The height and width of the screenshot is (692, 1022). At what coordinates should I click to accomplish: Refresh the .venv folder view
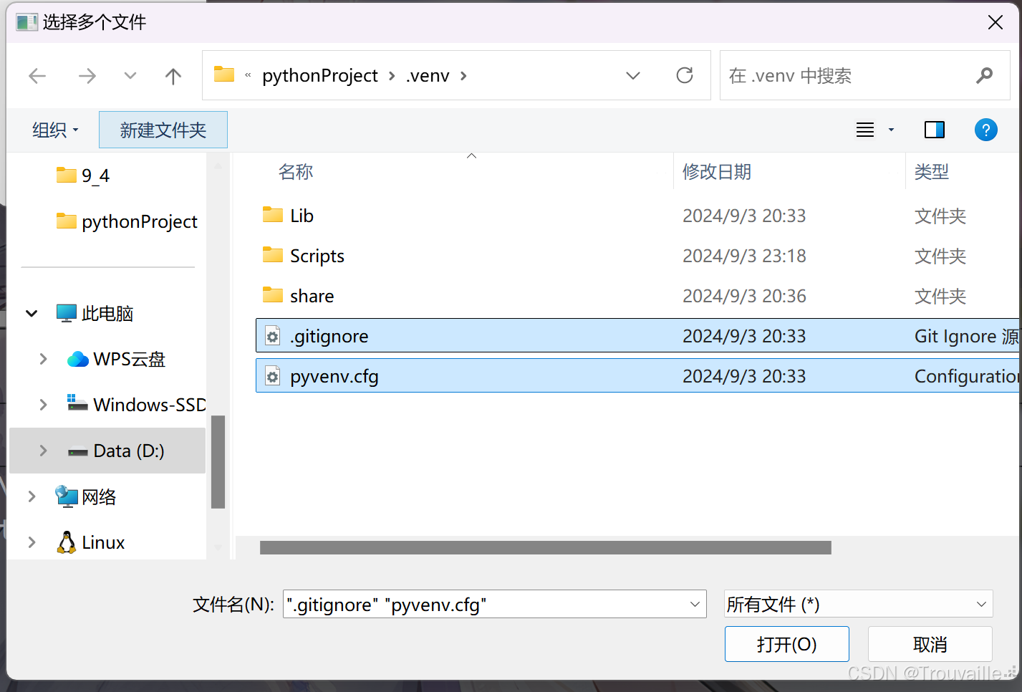(684, 75)
